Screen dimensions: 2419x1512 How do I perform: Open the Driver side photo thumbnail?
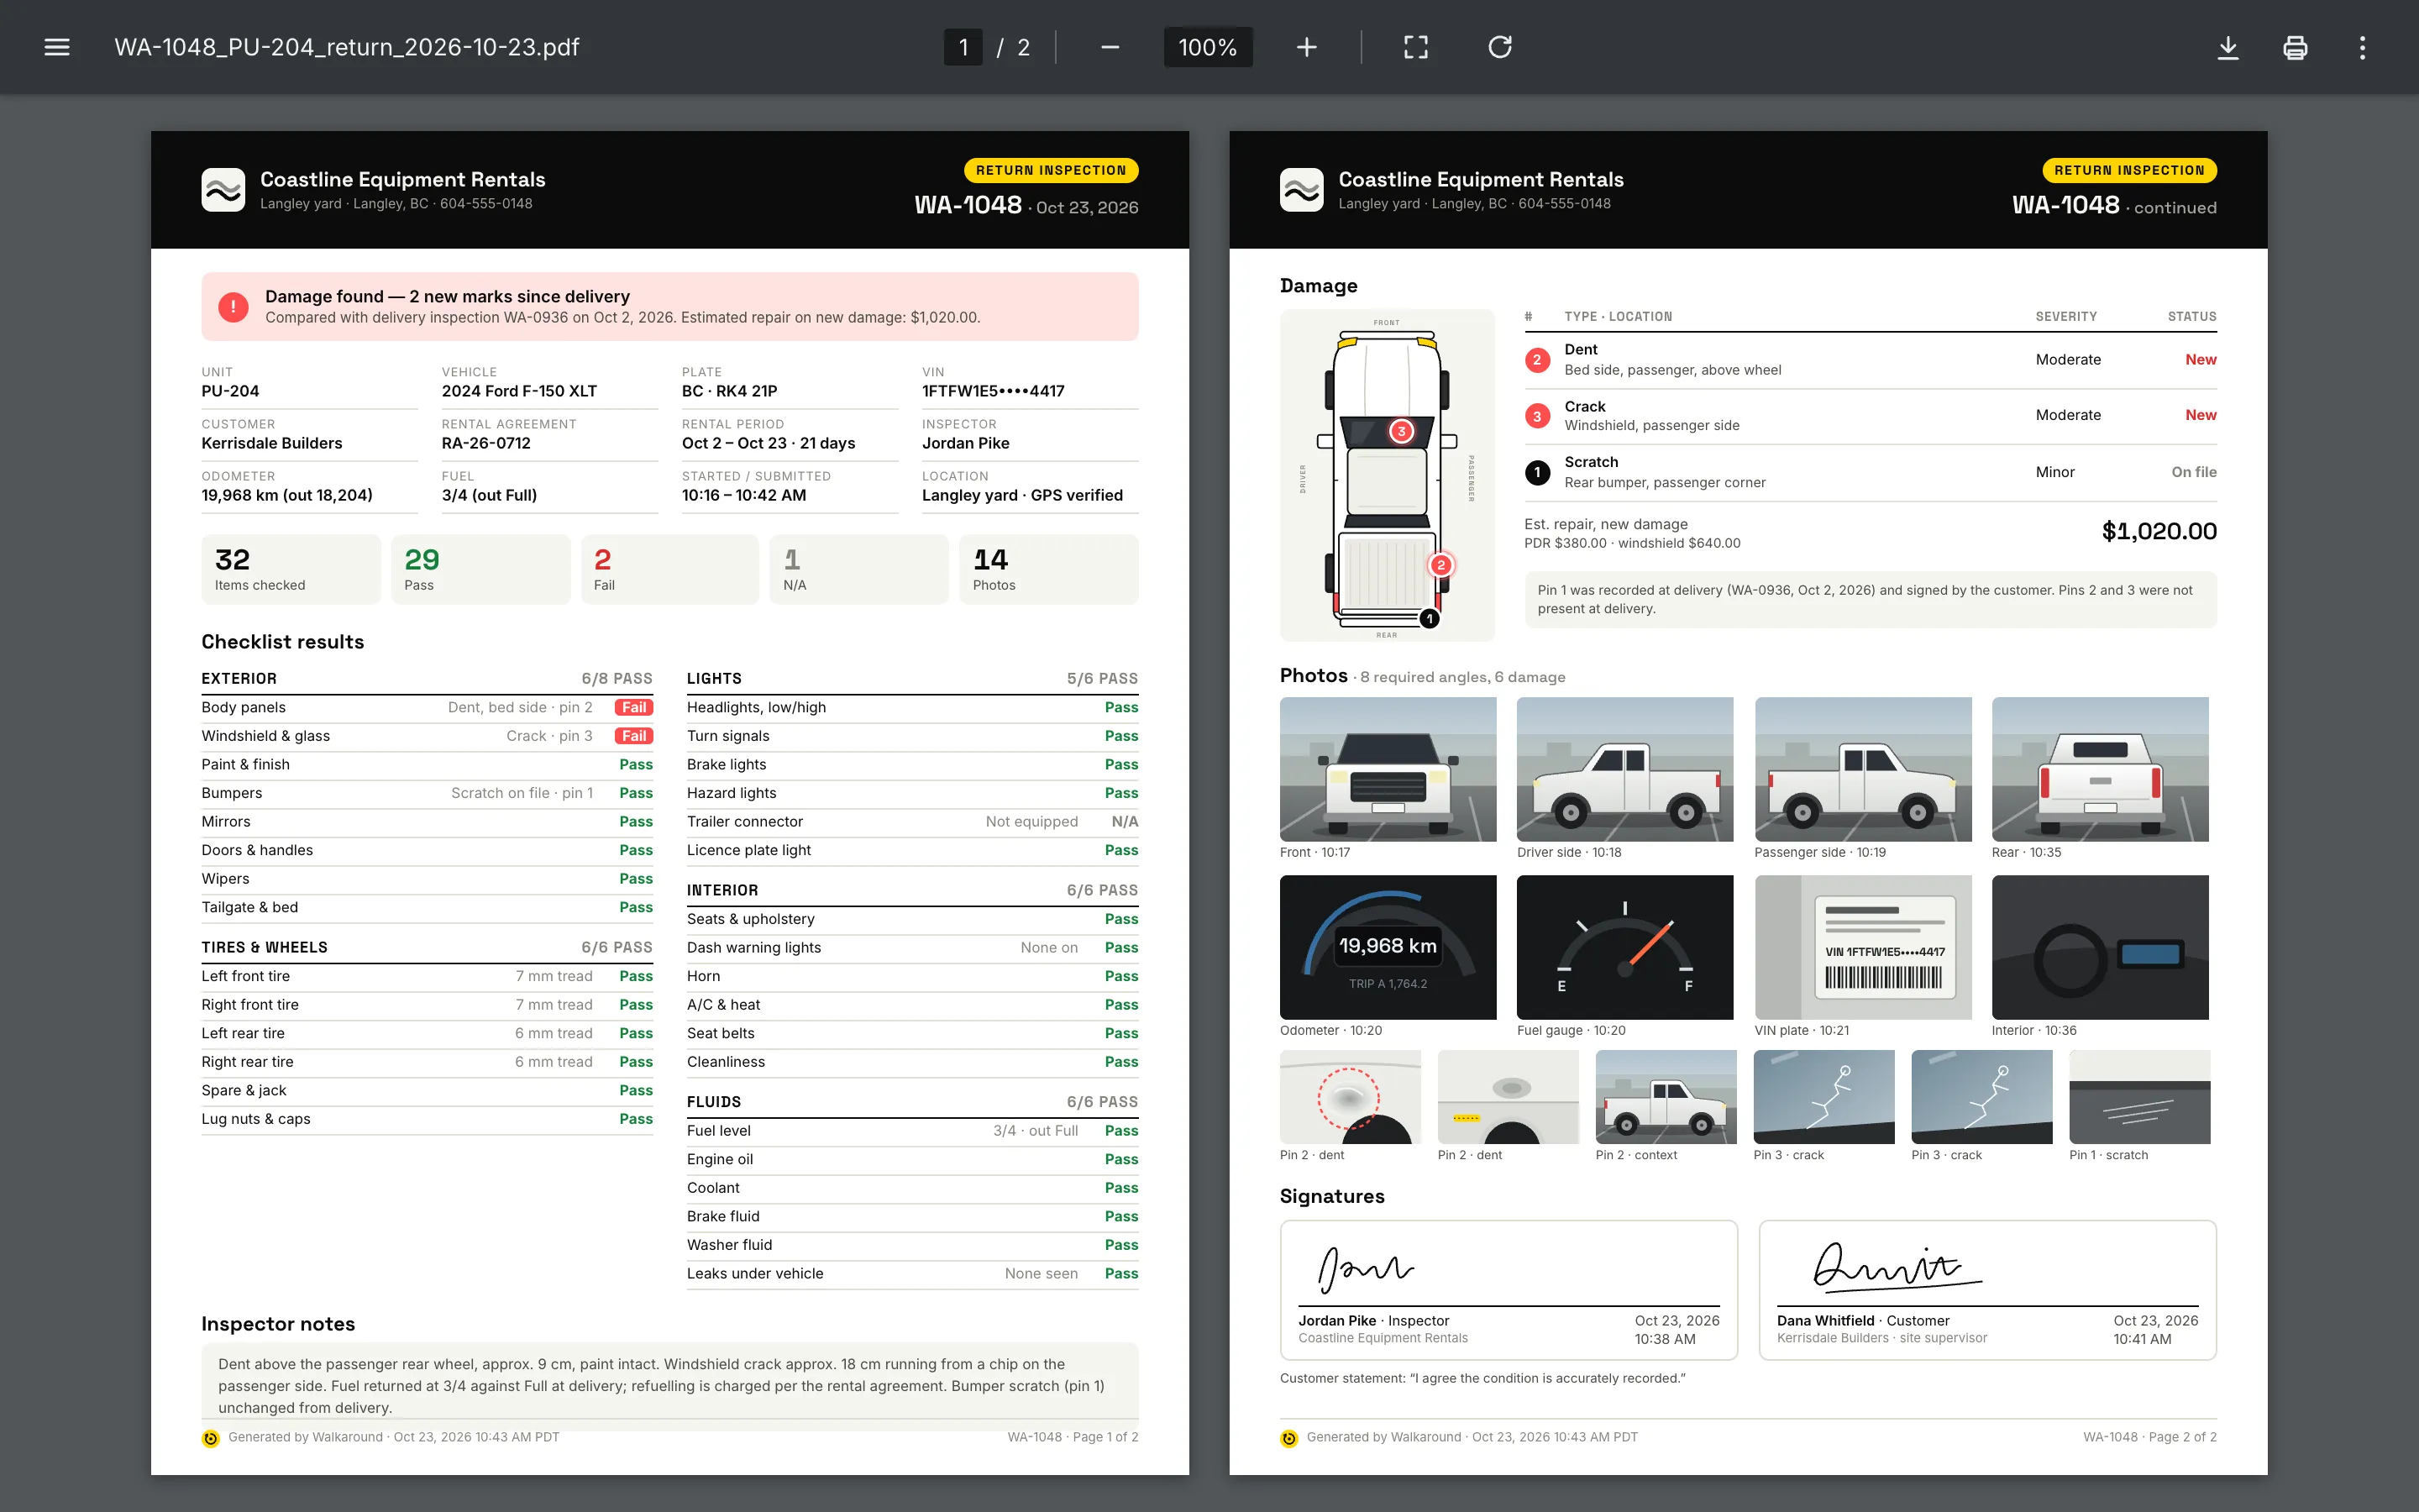coord(1624,769)
